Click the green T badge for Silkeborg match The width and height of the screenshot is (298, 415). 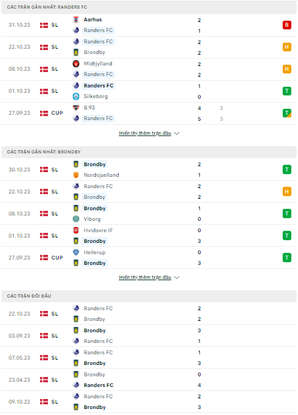pyautogui.click(x=287, y=91)
